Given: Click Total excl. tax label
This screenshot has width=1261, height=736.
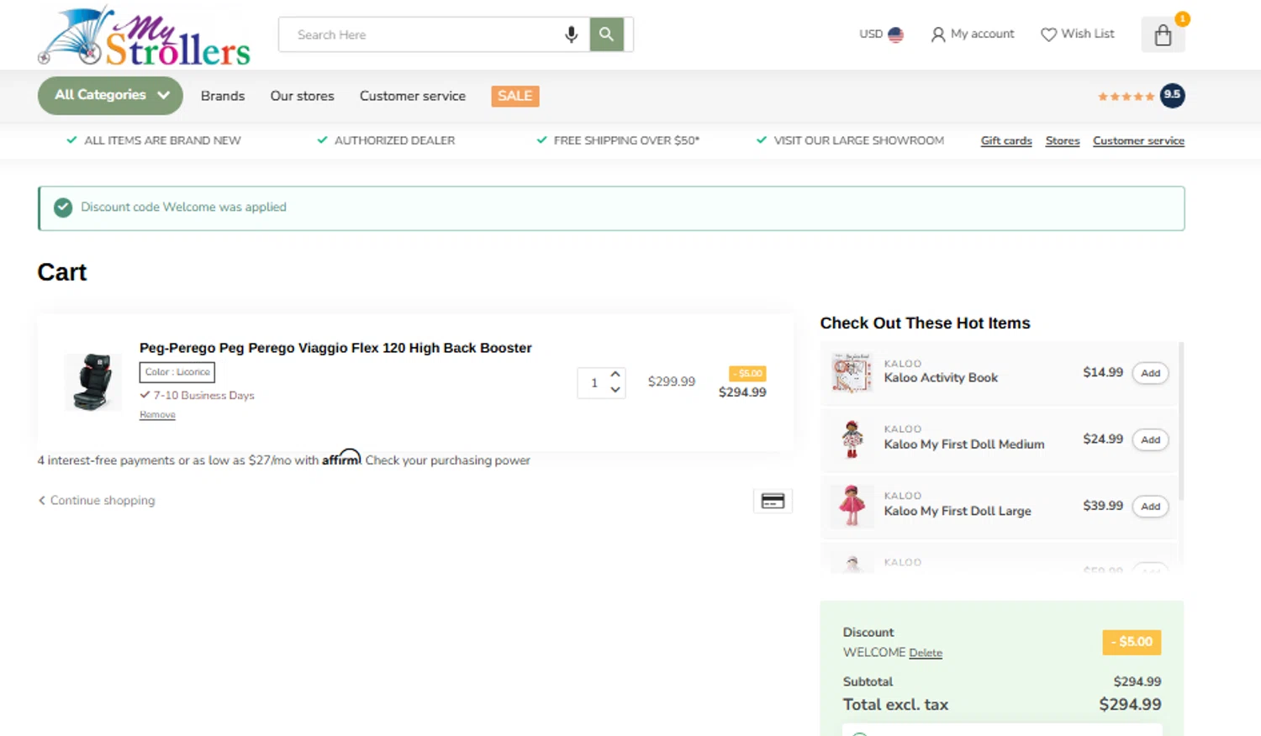Looking at the screenshot, I should pyautogui.click(x=895, y=705).
